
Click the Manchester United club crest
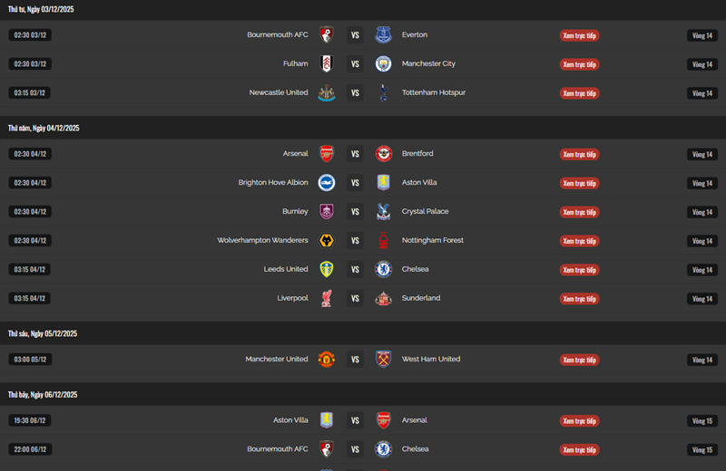327,360
